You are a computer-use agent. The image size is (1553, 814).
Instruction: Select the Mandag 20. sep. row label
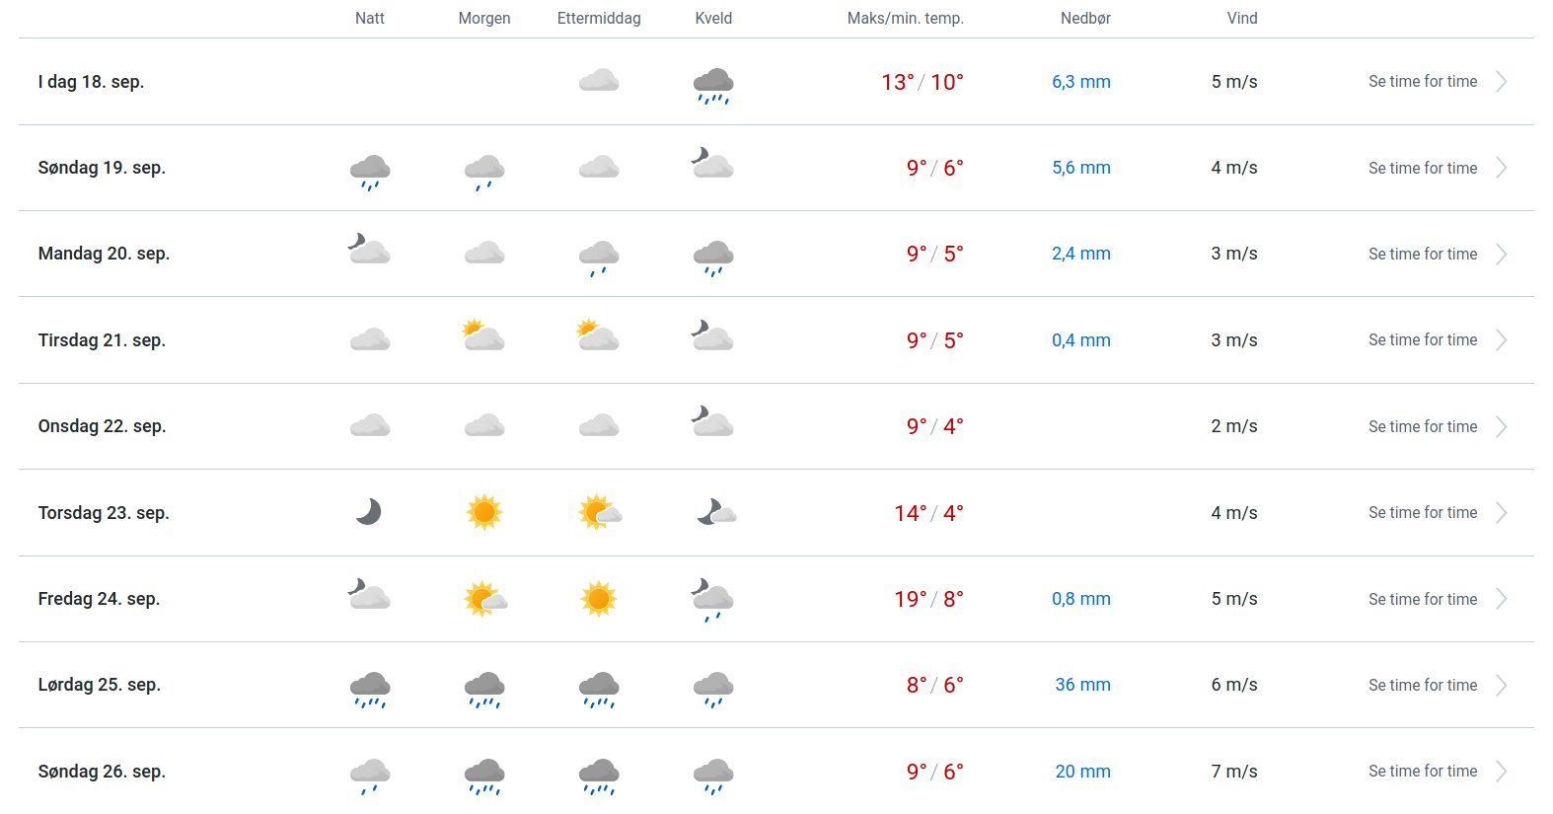pyautogui.click(x=104, y=254)
